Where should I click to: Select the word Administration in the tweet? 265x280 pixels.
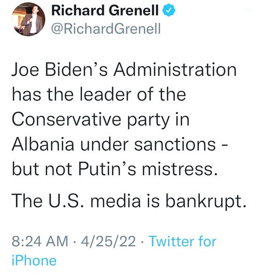[x=175, y=70]
